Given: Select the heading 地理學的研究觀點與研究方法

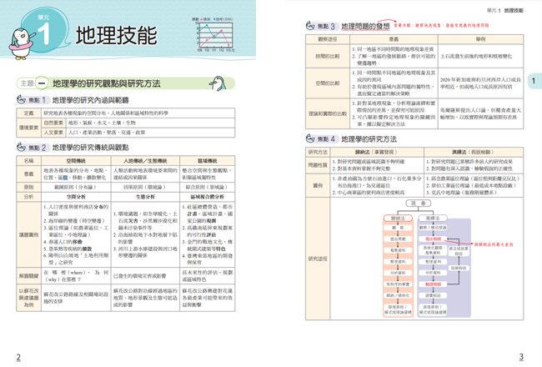Looking at the screenshot, I should 107,83.
